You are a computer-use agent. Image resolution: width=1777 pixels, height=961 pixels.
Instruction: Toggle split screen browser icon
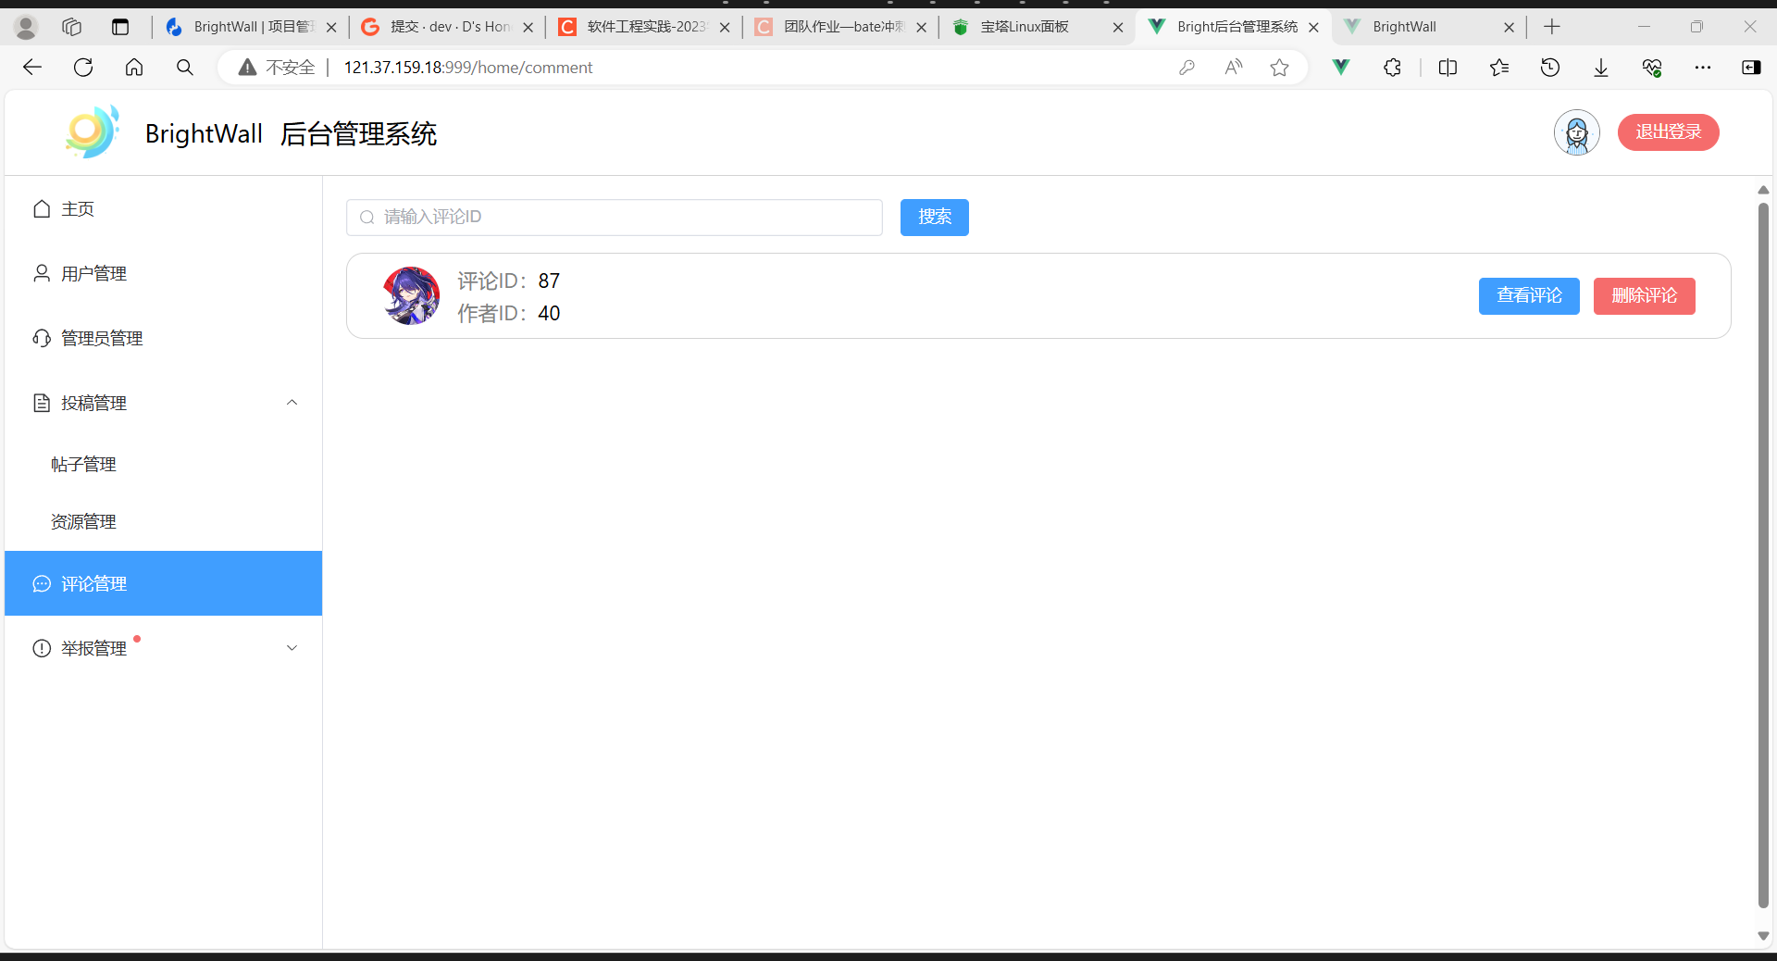[1448, 68]
